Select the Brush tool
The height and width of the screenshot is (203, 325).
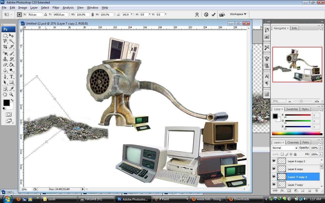(x=11, y=53)
